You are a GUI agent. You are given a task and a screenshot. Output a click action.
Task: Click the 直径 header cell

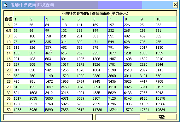click(x=9, y=19)
